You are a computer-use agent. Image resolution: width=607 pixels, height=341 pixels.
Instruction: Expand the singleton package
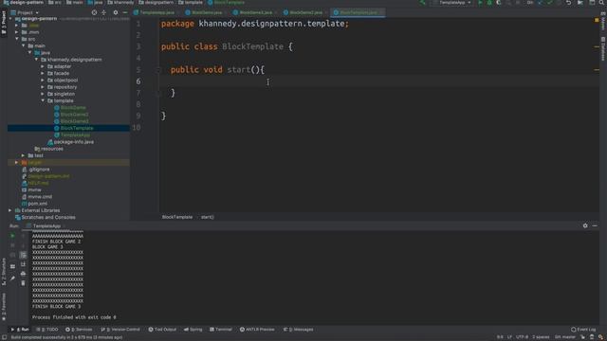(x=43, y=94)
